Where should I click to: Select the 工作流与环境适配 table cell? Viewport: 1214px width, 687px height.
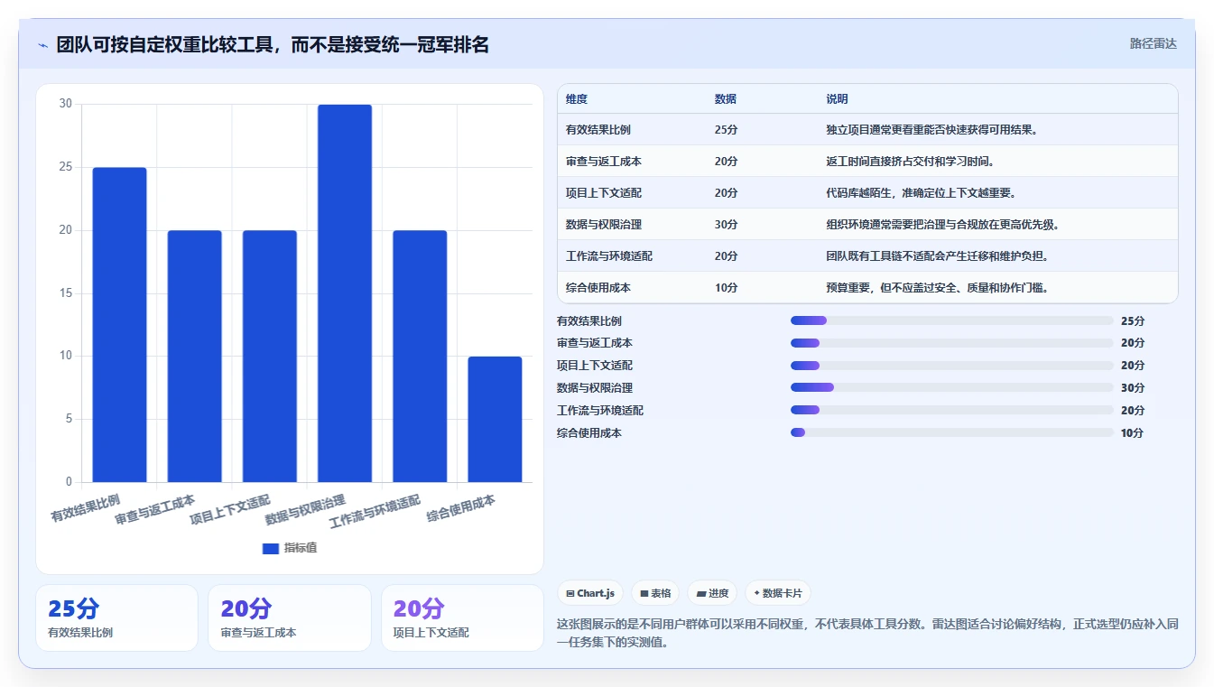[x=609, y=256]
